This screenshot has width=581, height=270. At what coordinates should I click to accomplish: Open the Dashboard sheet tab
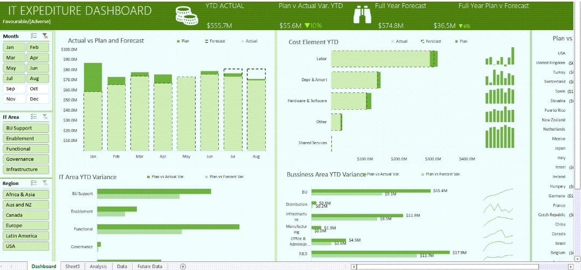click(44, 266)
